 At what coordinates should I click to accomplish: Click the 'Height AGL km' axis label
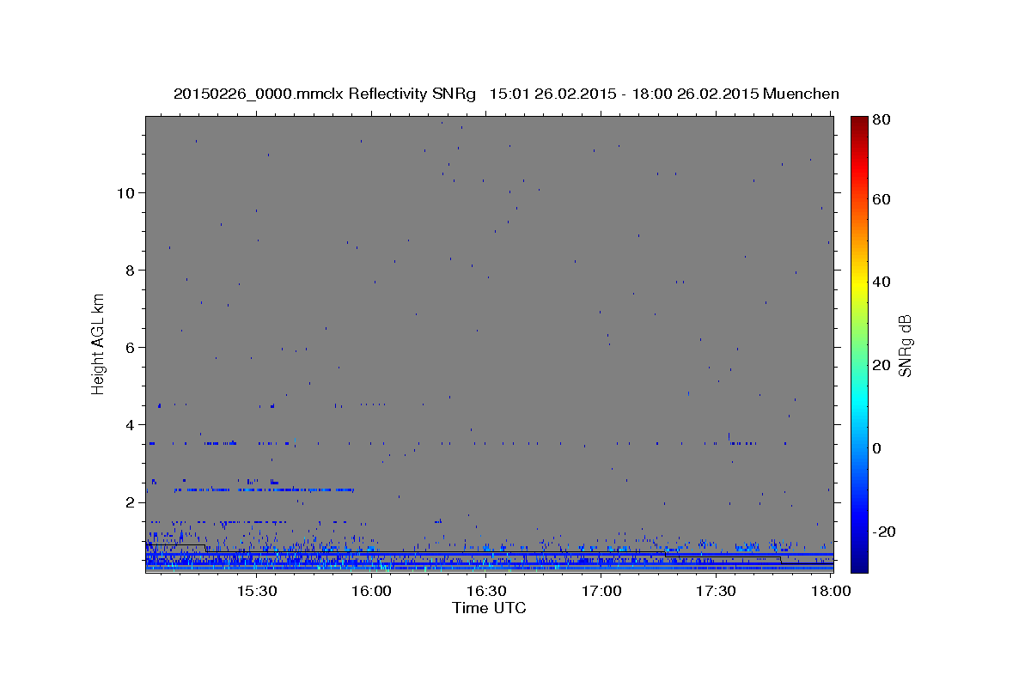(98, 343)
